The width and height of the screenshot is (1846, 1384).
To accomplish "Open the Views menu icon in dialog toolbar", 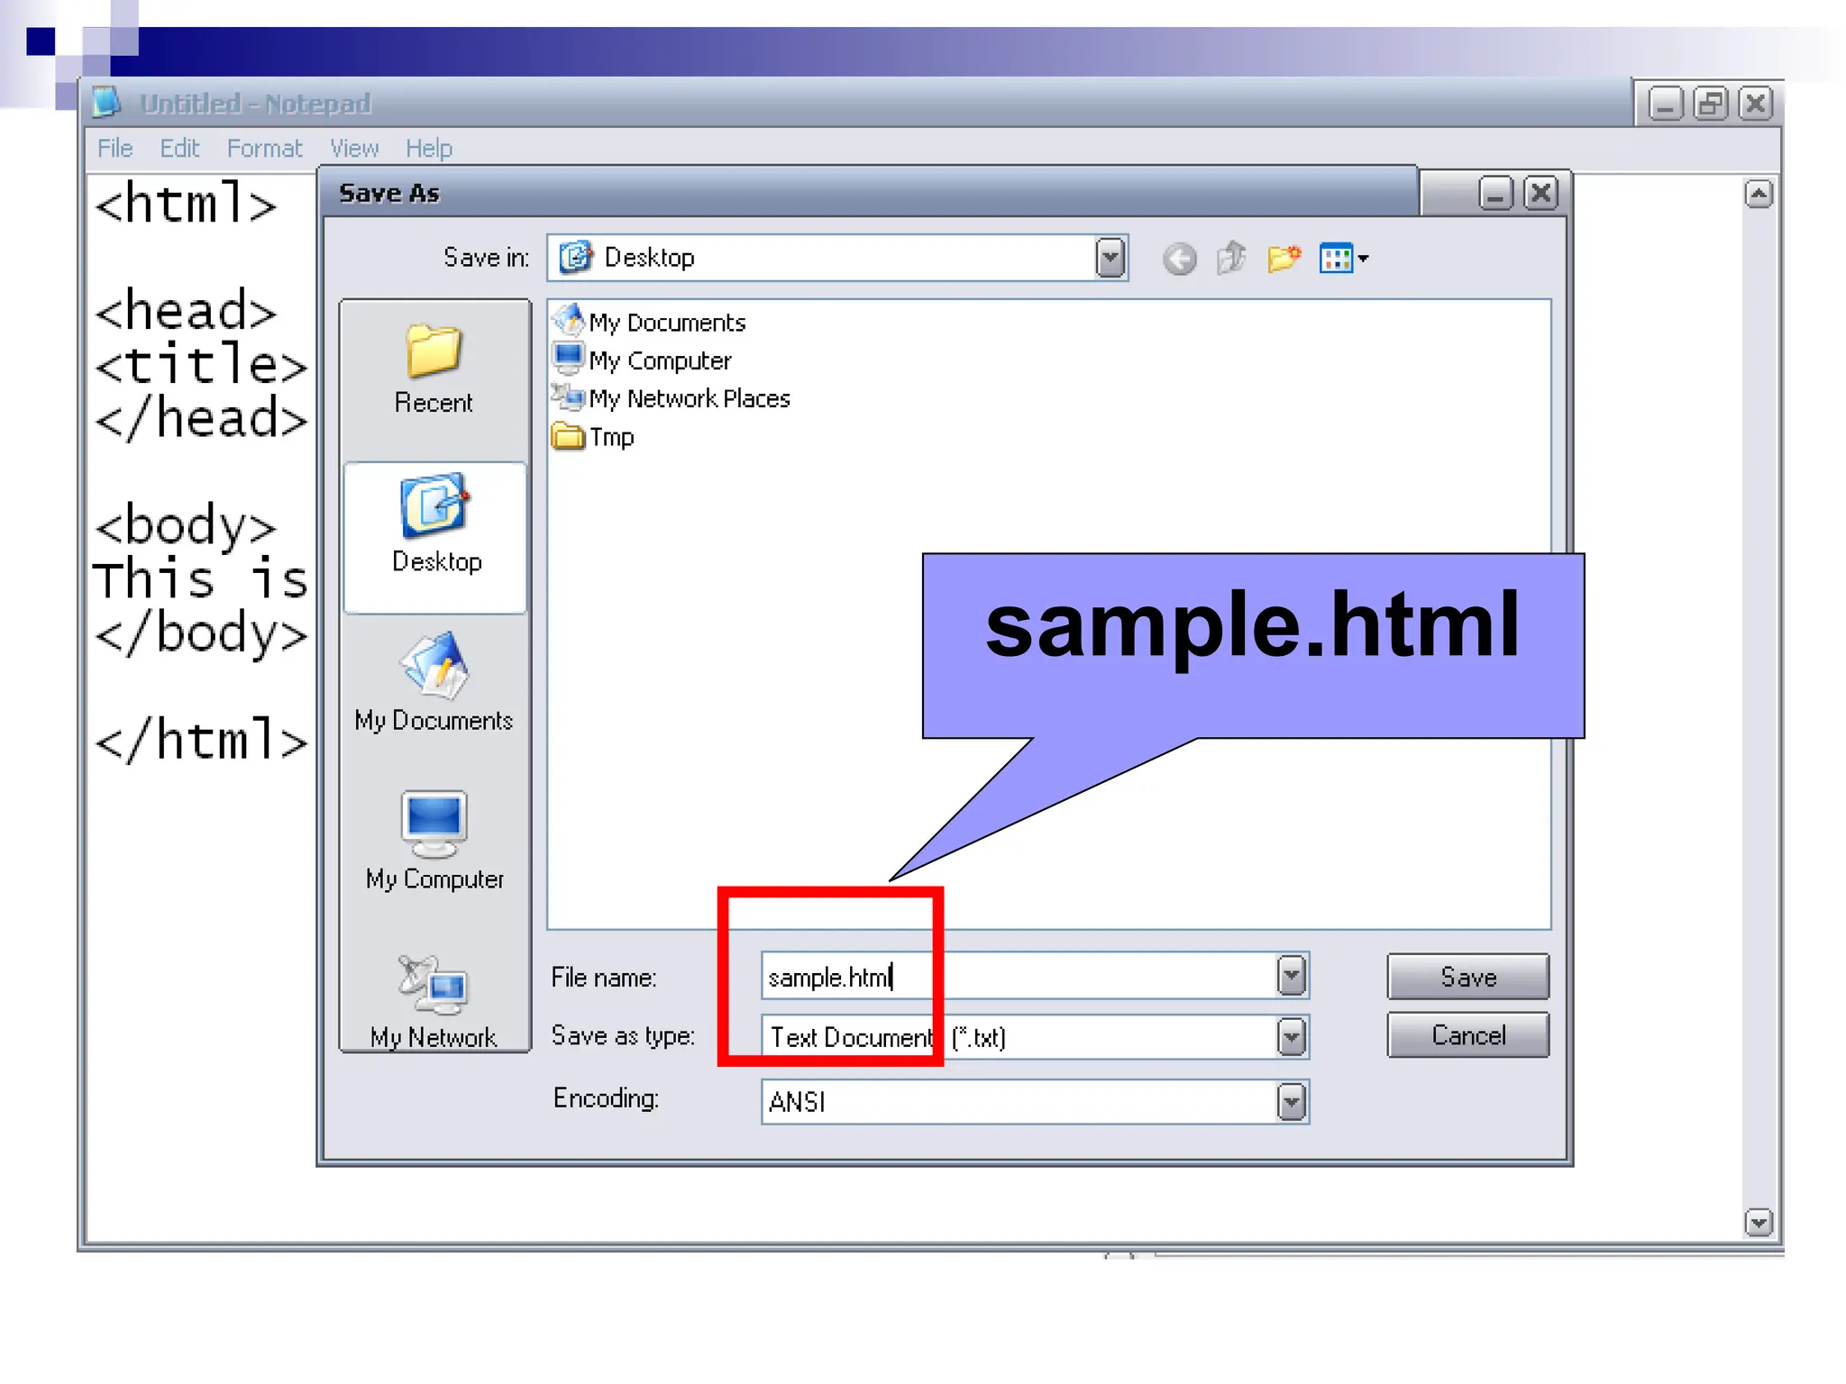I will pos(1343,259).
